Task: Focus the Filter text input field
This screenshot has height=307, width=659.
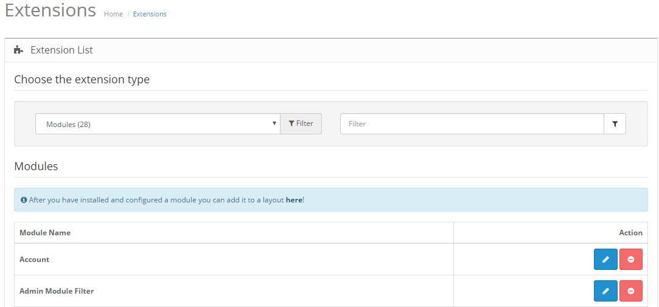Action: pyautogui.click(x=472, y=124)
